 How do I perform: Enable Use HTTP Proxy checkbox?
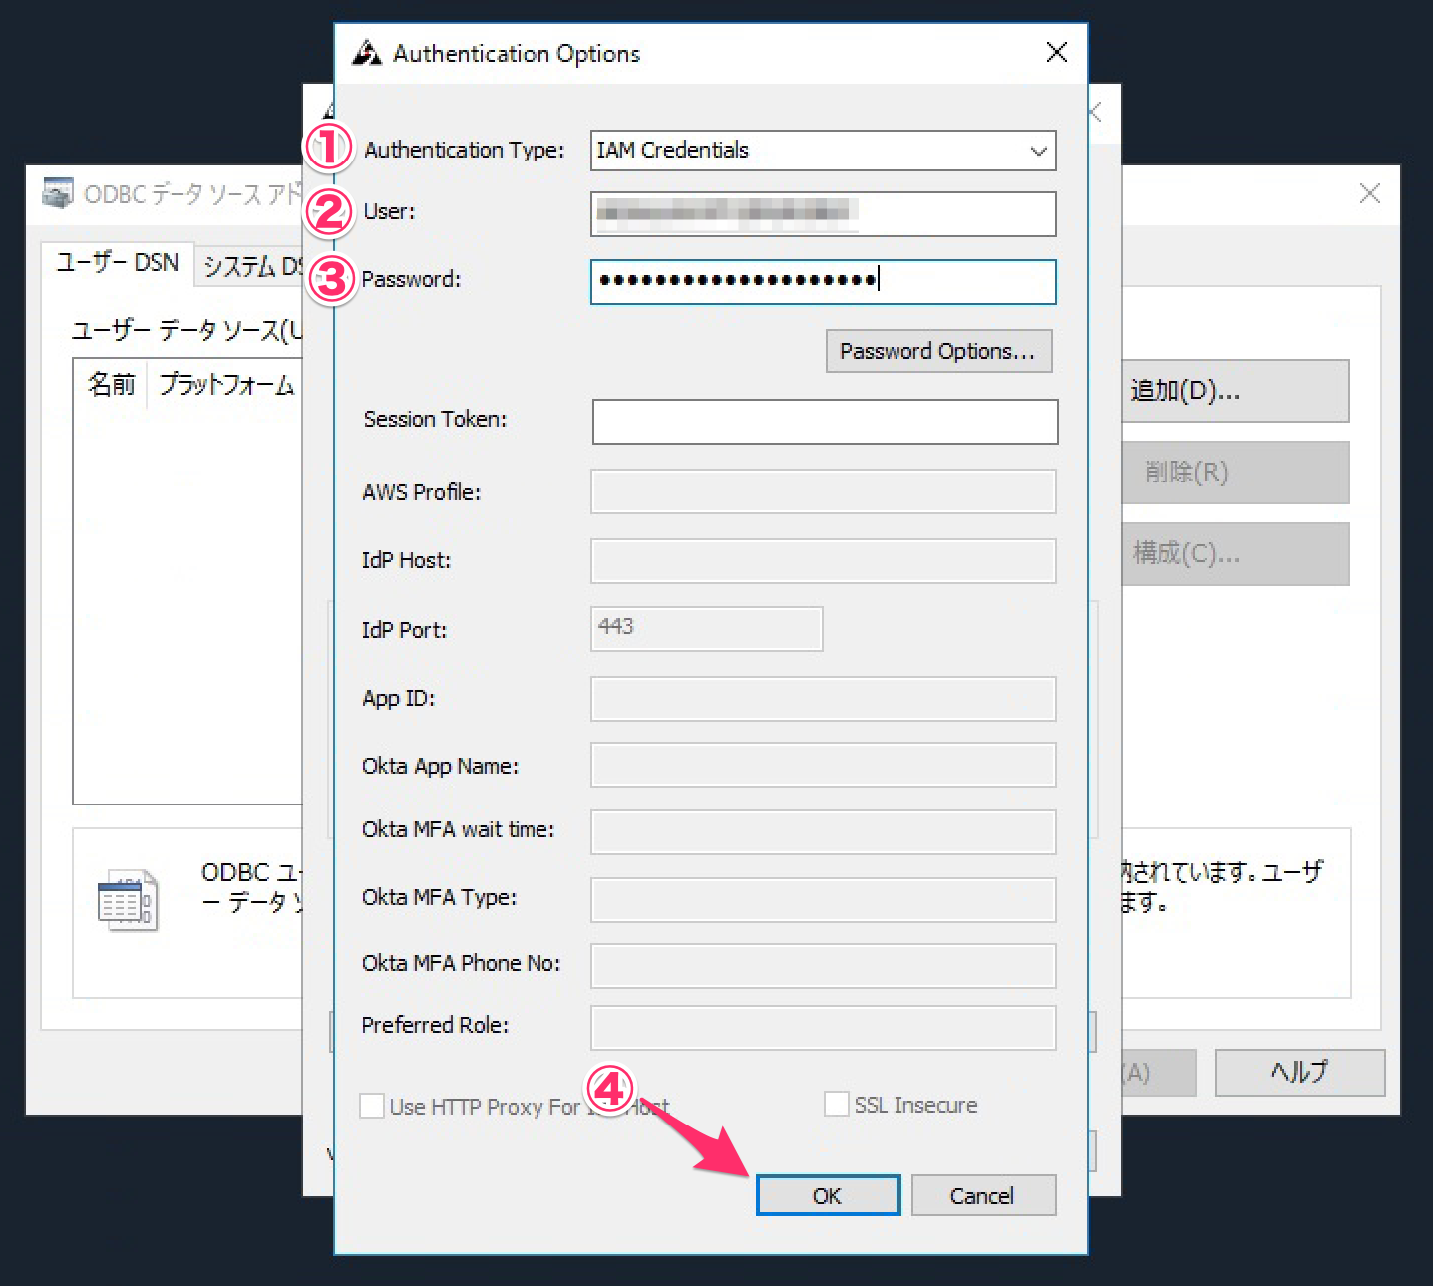(372, 1106)
